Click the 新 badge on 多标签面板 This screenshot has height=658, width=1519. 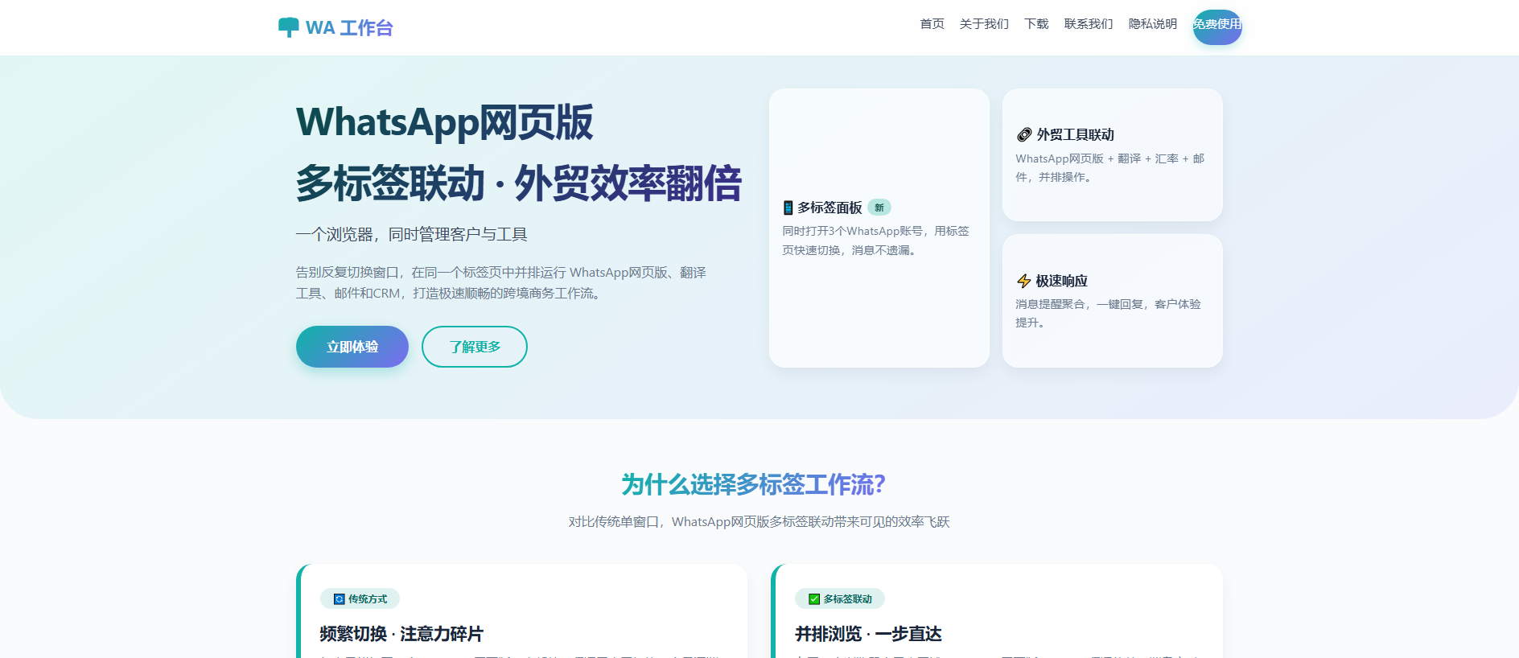[879, 208]
